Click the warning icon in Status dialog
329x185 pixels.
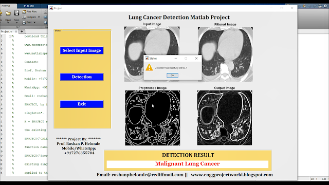(x=149, y=67)
